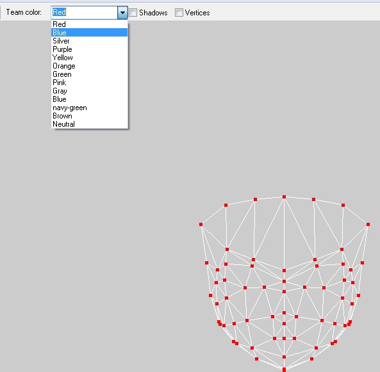
Task: Pick Brown from the dropdown list
Action: pyautogui.click(x=90, y=116)
